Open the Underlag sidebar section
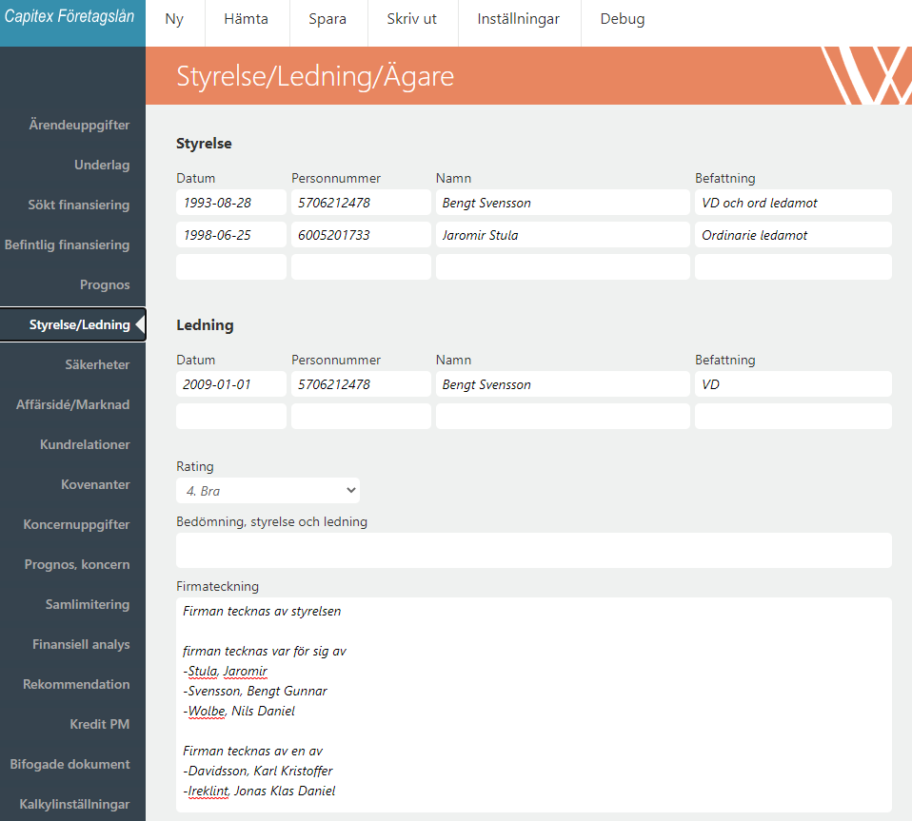This screenshot has width=912, height=821. tap(102, 165)
